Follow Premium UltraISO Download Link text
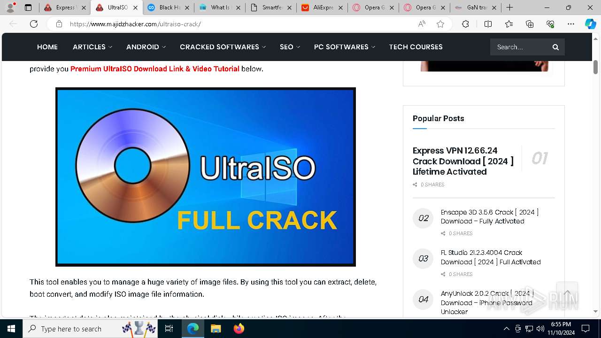The width and height of the screenshot is (601, 338). pos(155,69)
